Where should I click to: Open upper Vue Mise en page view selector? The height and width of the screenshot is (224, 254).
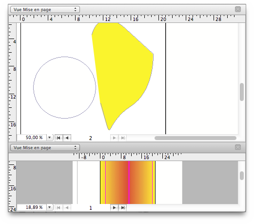pos(45,10)
